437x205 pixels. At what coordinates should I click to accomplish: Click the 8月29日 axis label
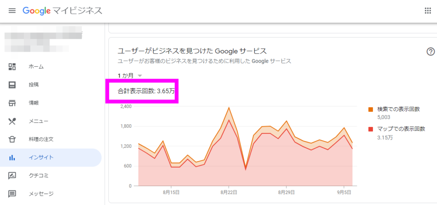[x=286, y=192]
